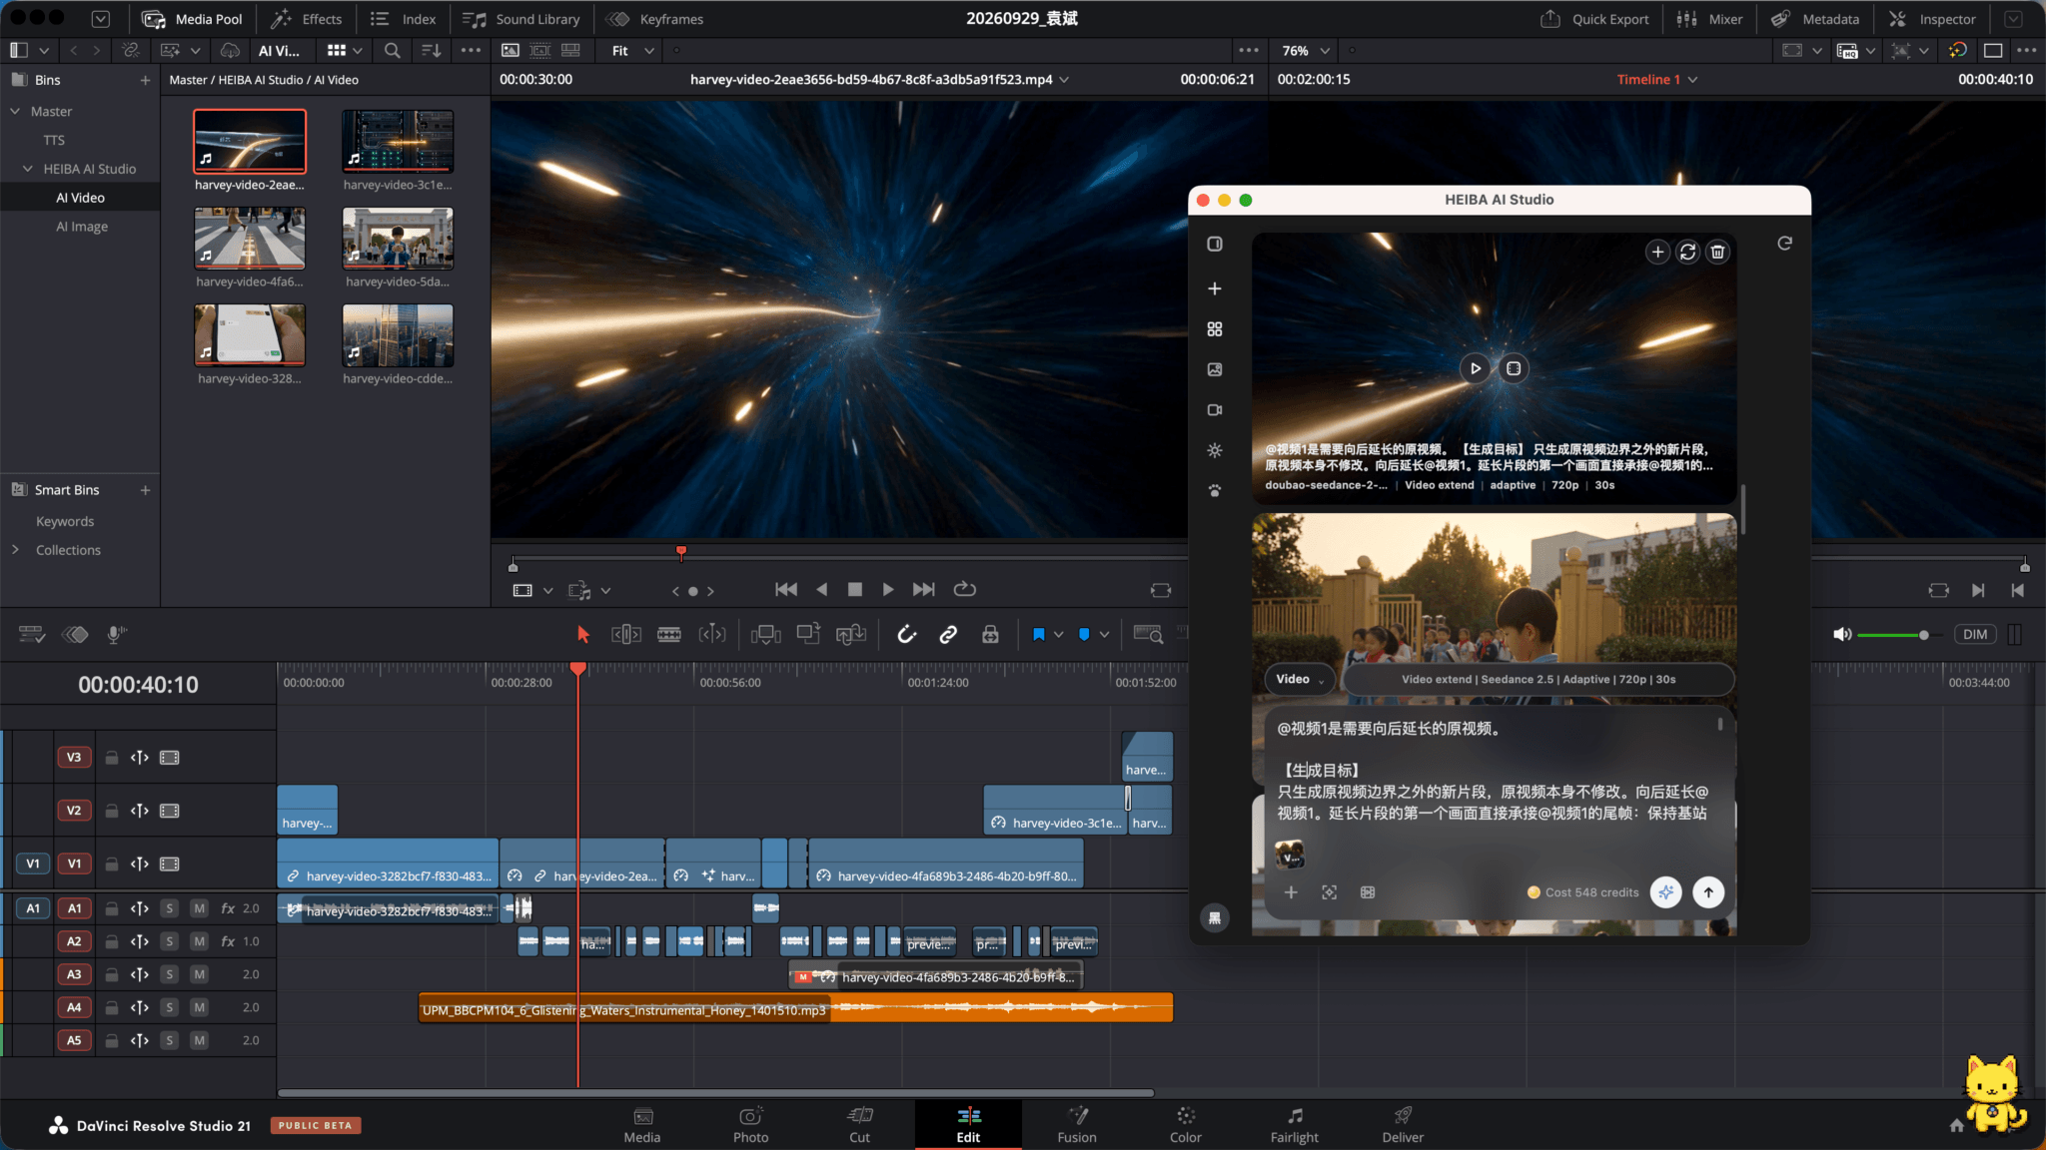This screenshot has height=1150, width=2046.
Task: Click the blue flag marker icon
Action: pos(1038,634)
